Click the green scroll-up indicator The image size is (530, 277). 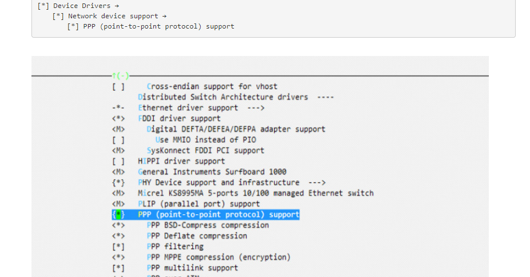click(x=121, y=76)
